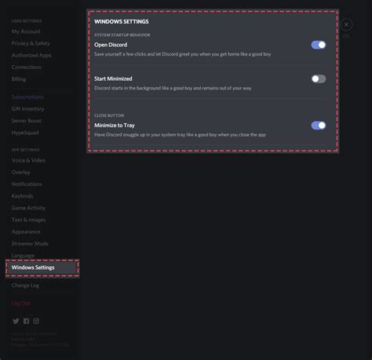372x360 pixels.
Task: Select Overlay settings
Action: tap(20, 173)
